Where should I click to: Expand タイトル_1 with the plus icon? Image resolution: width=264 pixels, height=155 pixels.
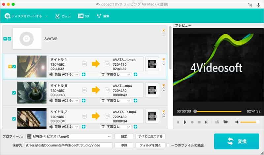coord(10,67)
